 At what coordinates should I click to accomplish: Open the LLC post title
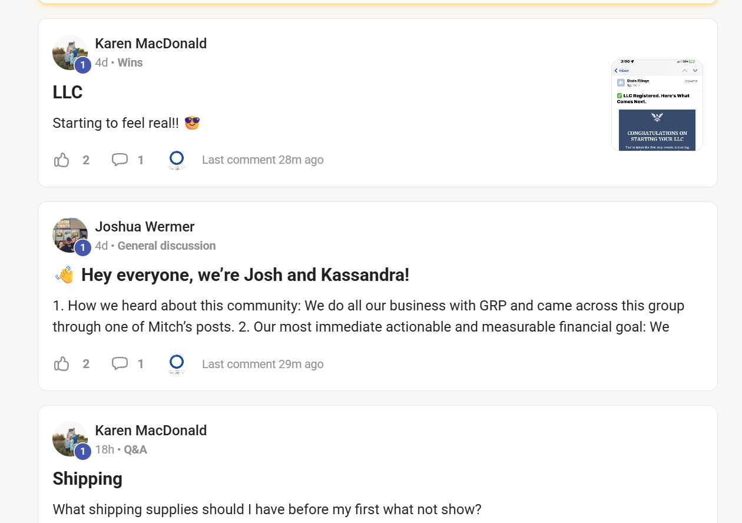pos(68,92)
